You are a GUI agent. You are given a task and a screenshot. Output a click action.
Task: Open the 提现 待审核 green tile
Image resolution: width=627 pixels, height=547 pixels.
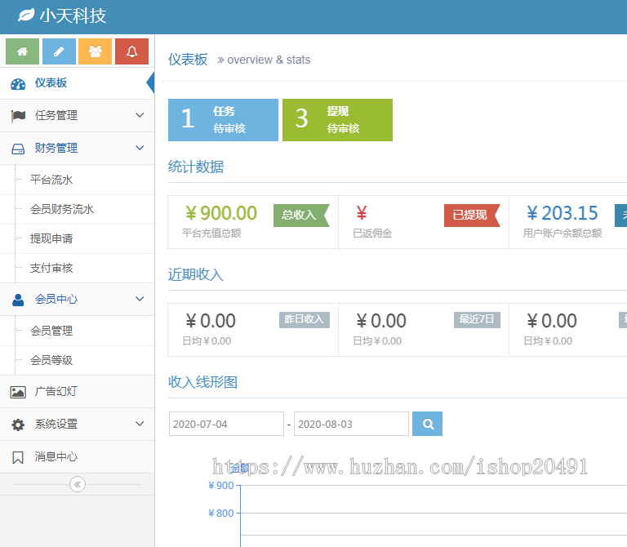pos(337,120)
